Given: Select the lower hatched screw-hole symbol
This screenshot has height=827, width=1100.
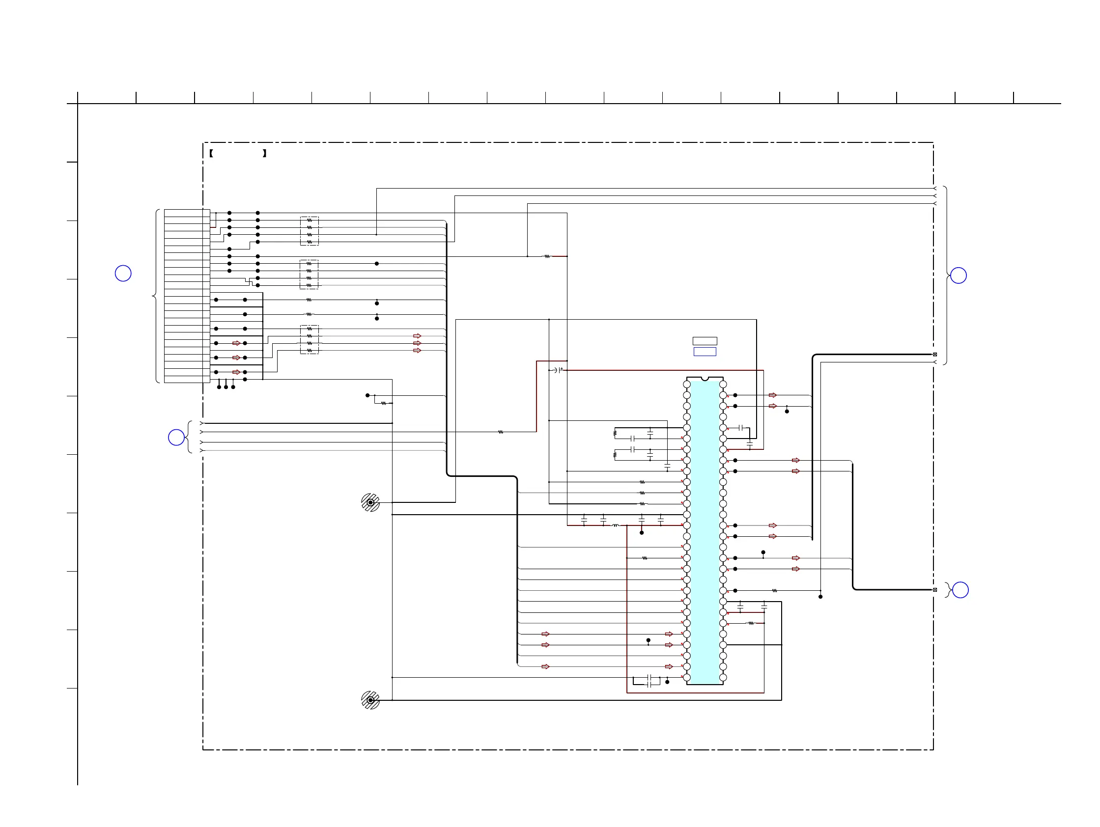Looking at the screenshot, I should point(370,700).
